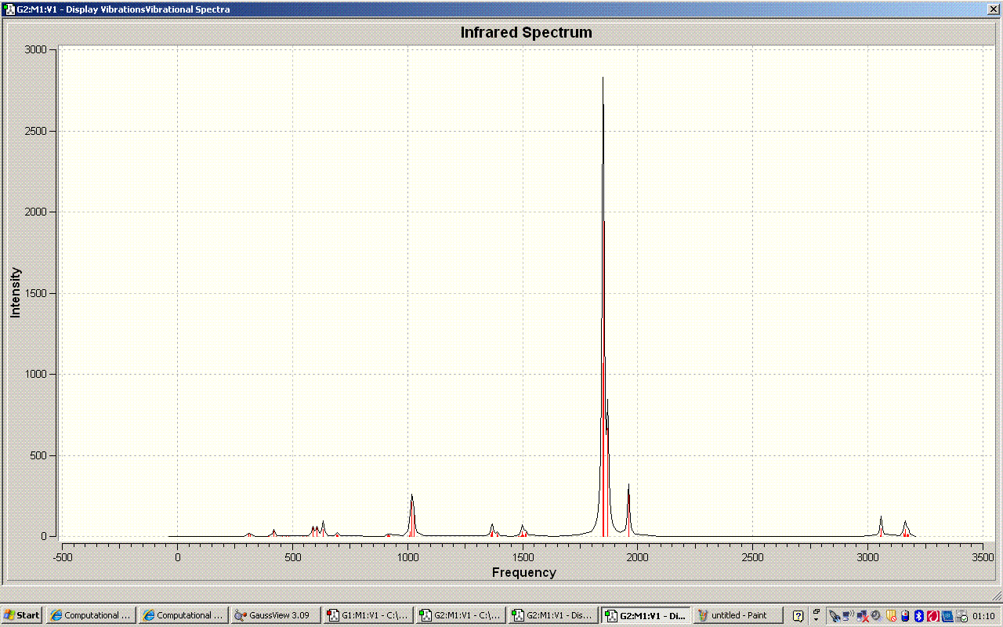Click the 3500 frequency axis tick label
This screenshot has height=627, width=1003.
(983, 557)
